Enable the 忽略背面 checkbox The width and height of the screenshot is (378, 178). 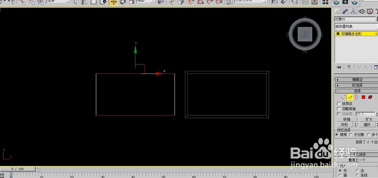tap(339, 109)
